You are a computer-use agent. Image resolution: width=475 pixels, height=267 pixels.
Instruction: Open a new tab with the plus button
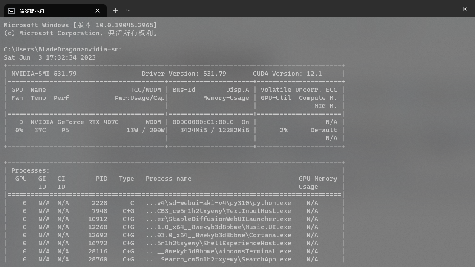pos(115,11)
